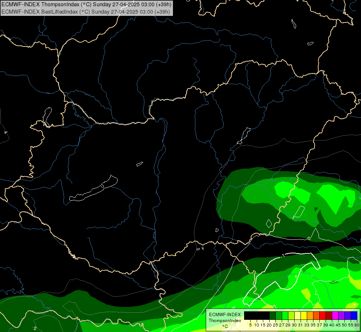
Task: Click the ECMWF-INDEX ThompsonIndex title line
Action: tap(86, 4)
